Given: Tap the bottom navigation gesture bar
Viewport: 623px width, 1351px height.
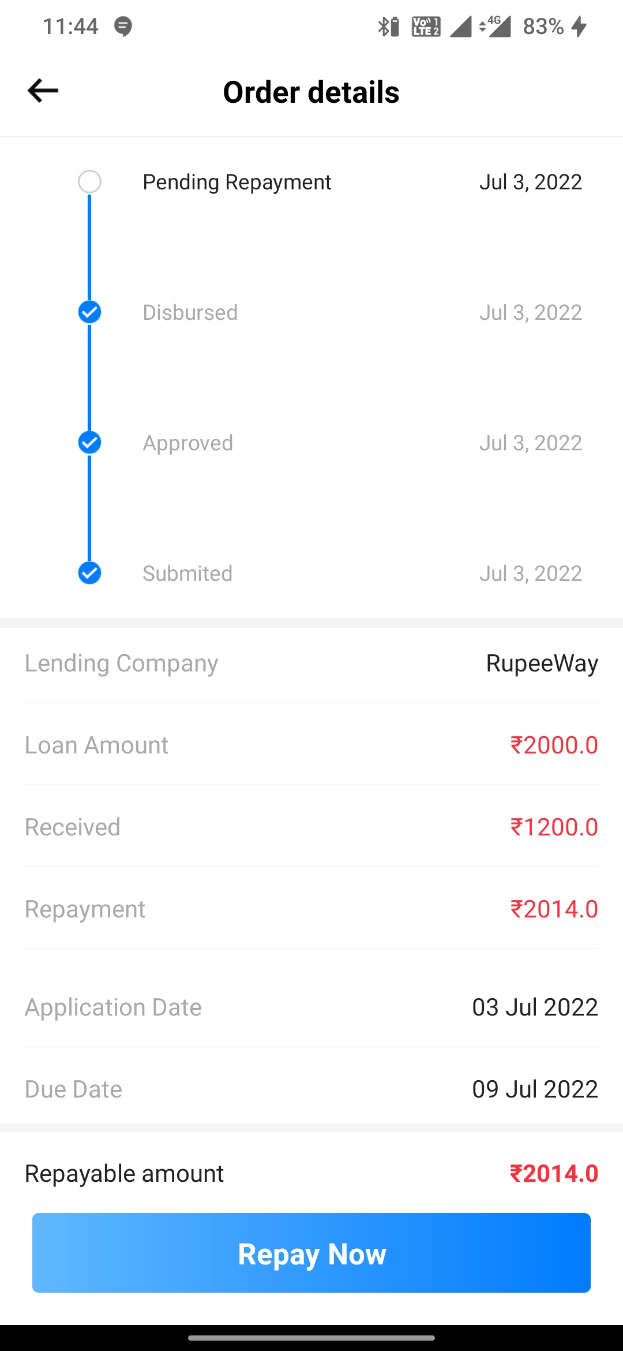Looking at the screenshot, I should (311, 1338).
